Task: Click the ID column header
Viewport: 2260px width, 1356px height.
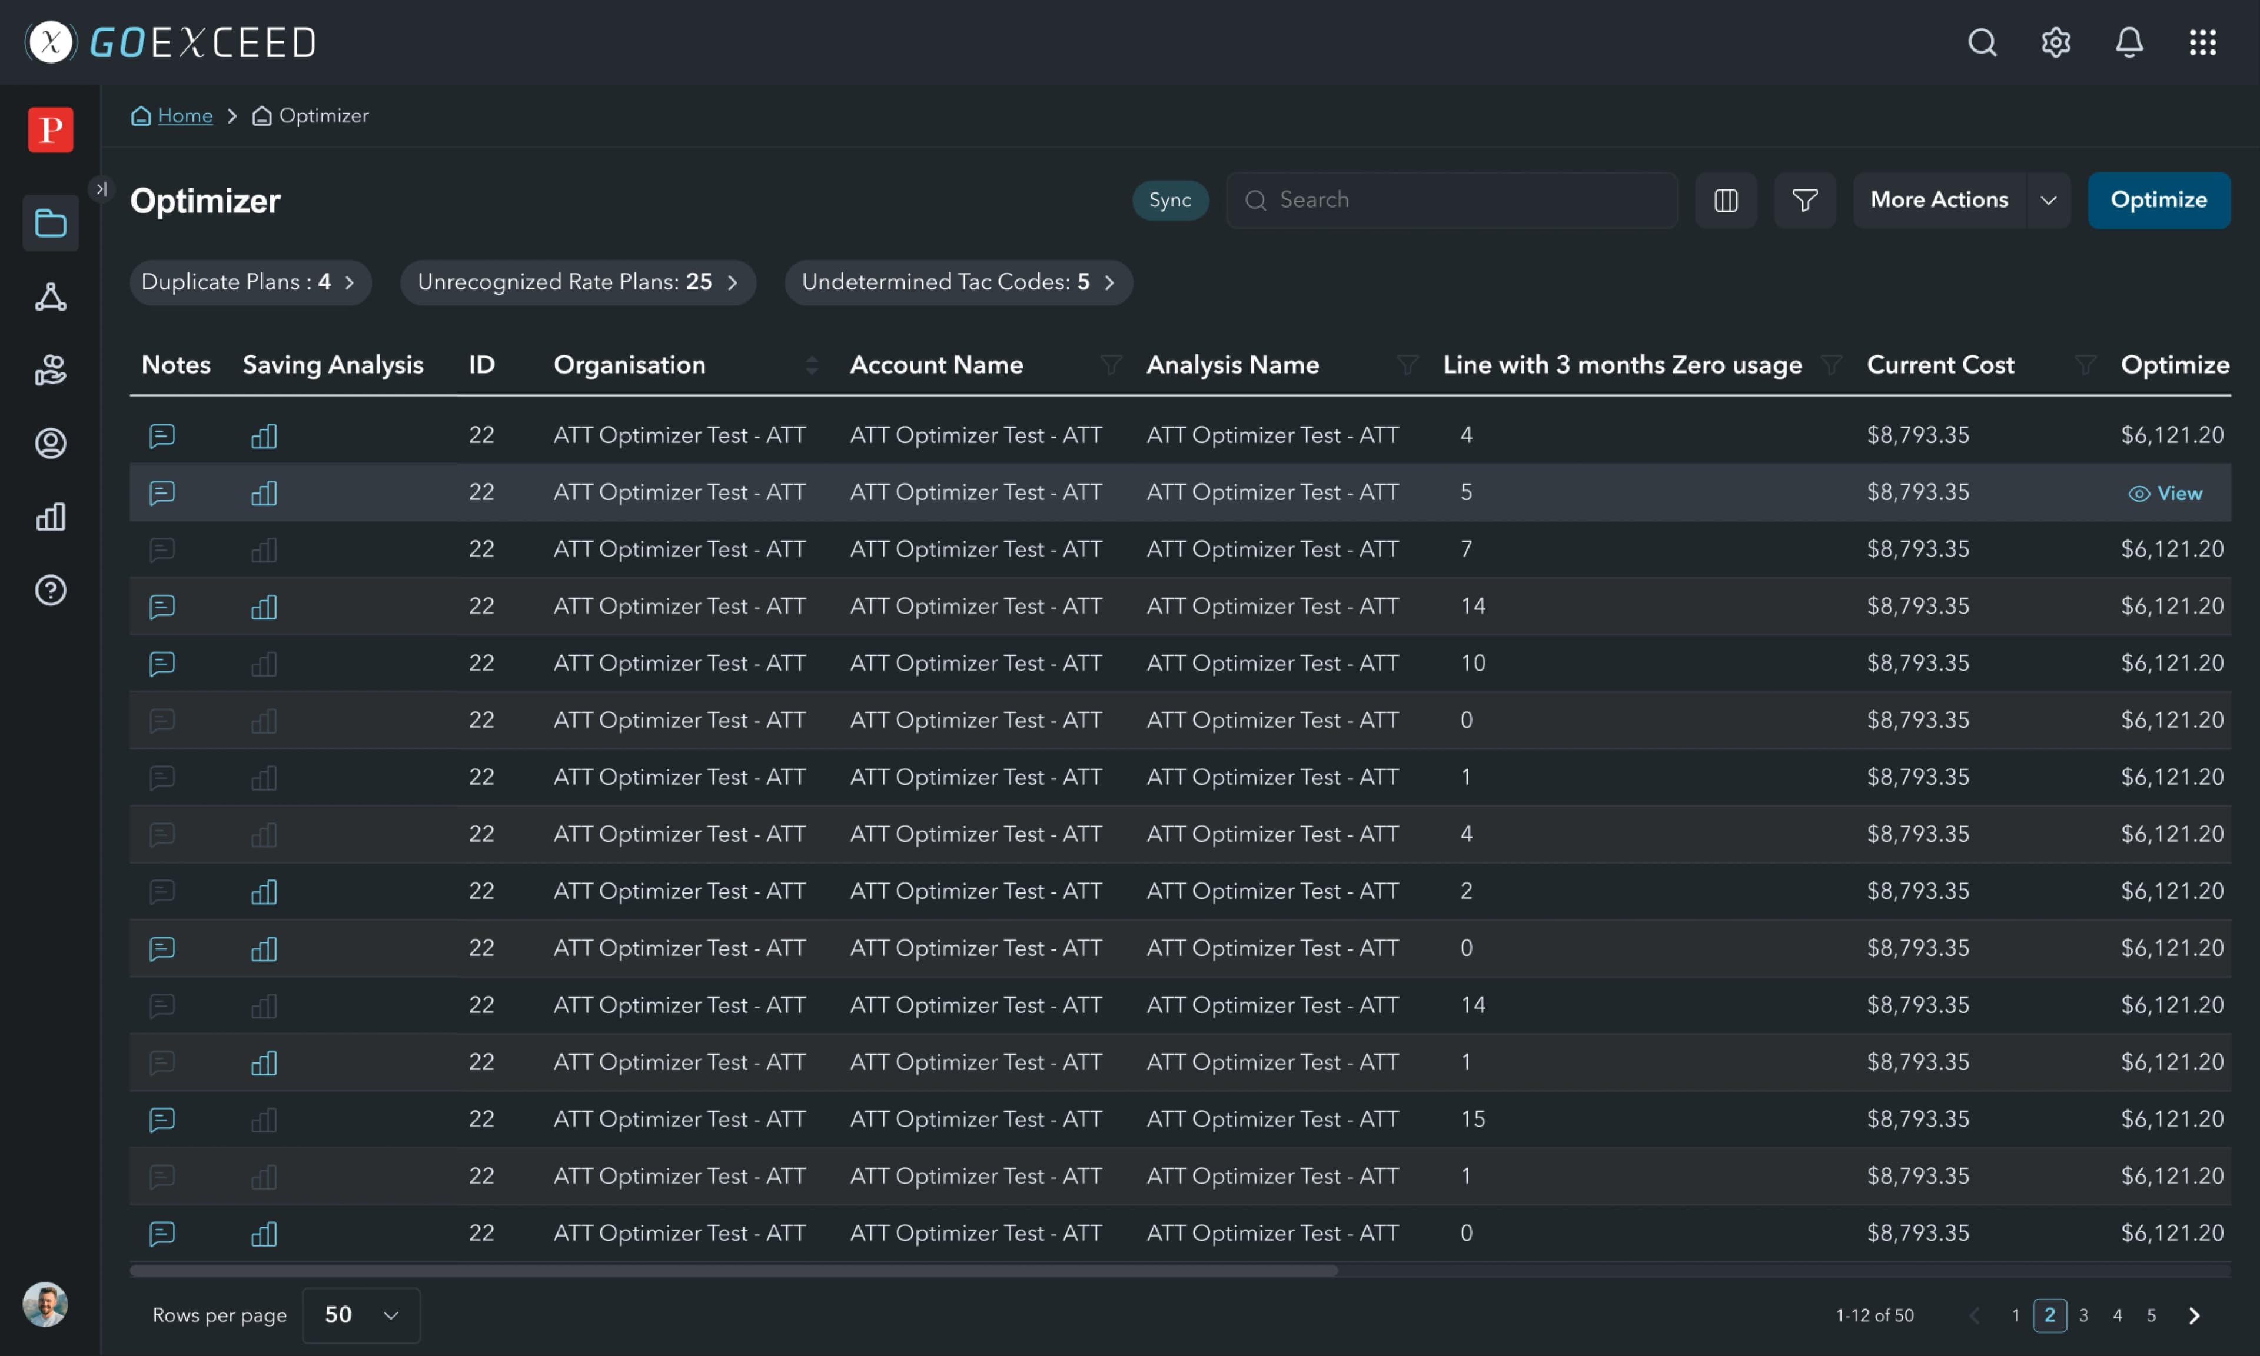Action: click(x=481, y=365)
